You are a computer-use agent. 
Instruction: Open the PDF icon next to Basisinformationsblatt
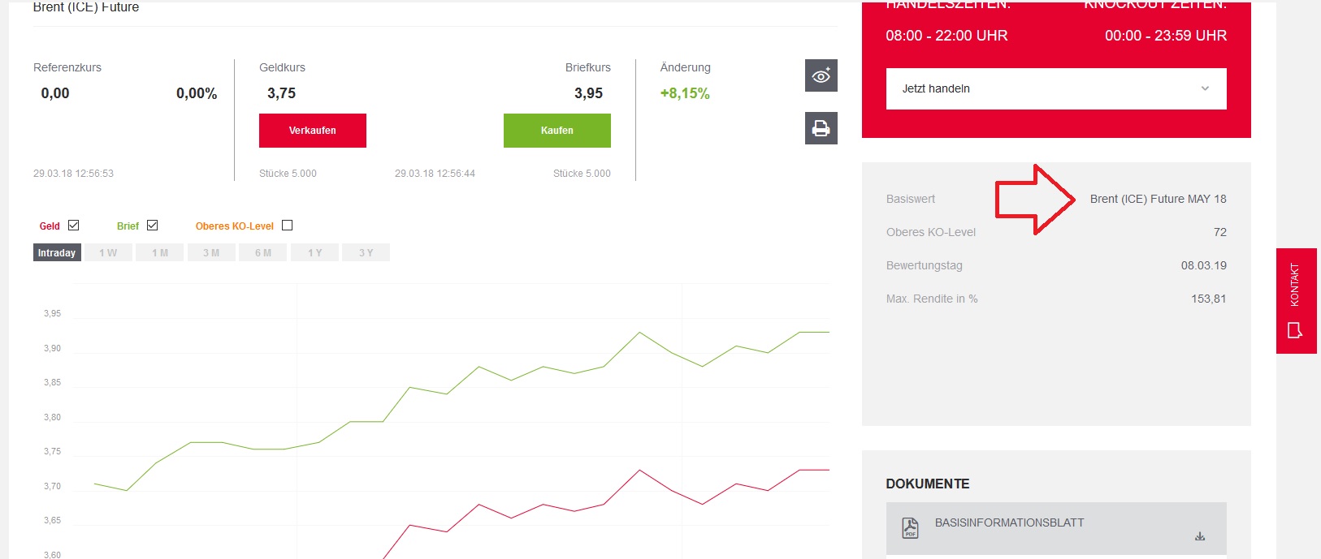(910, 528)
